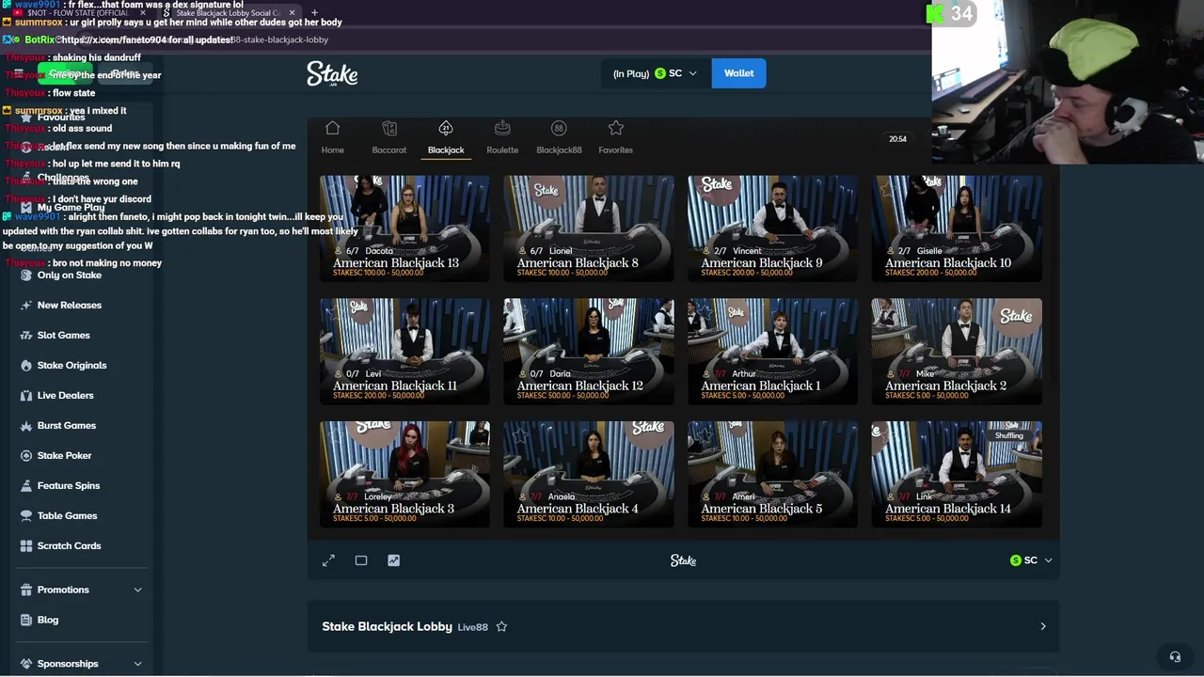Screen dimensions: 1204x677
Task: Join American Blackjack 12 table
Action: pyautogui.click(x=589, y=351)
